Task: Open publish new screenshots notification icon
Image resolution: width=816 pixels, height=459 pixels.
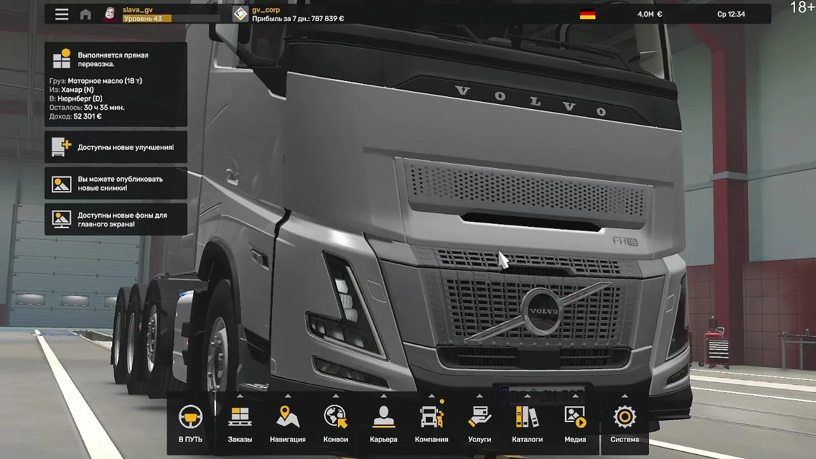Action: point(62,184)
